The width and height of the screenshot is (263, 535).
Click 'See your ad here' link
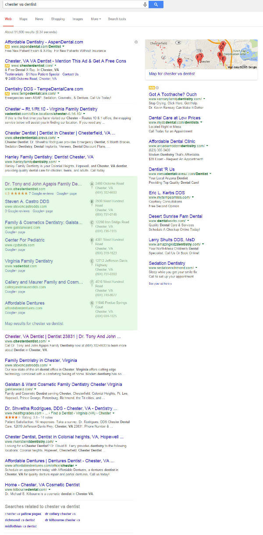pos(160,284)
